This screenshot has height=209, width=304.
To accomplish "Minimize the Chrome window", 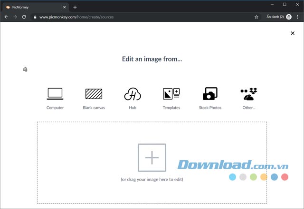I will point(272,4).
